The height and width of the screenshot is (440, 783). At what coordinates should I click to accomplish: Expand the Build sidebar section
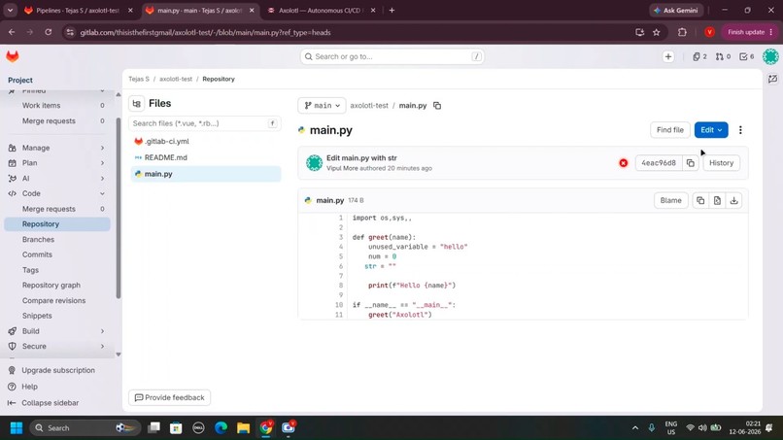57,331
